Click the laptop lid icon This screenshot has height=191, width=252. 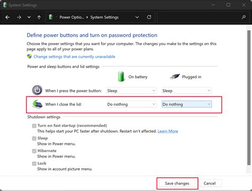click(37, 104)
